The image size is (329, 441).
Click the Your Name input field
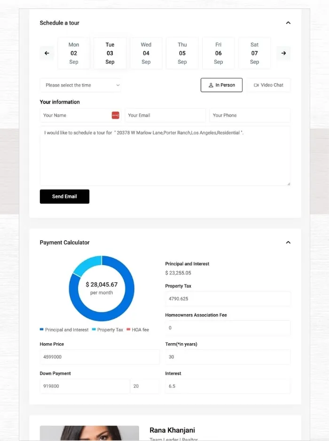80,115
